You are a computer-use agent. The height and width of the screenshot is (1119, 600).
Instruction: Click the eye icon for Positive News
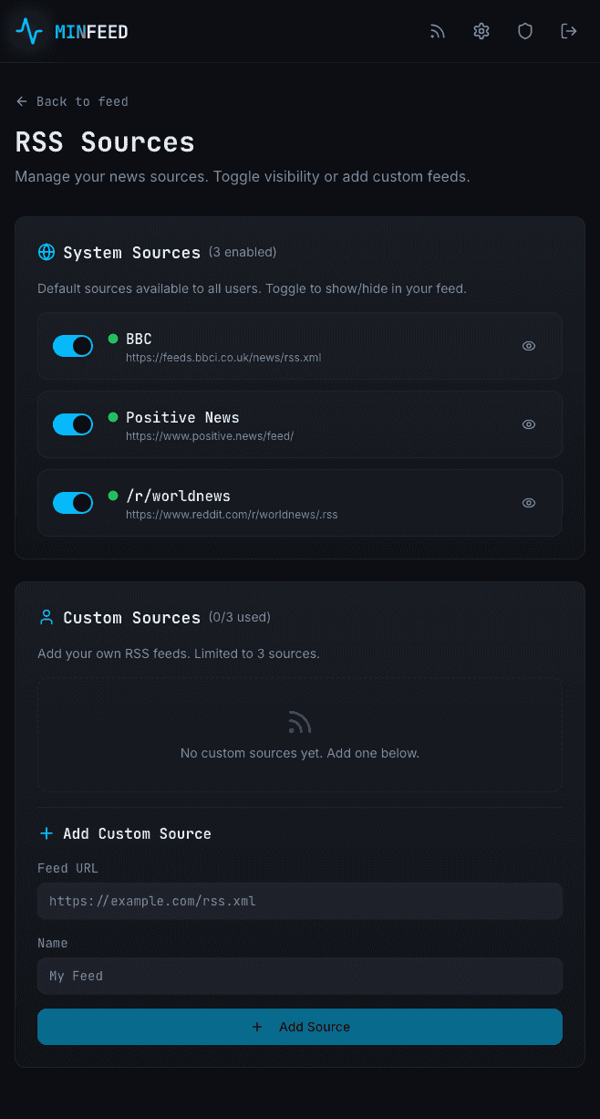point(529,424)
